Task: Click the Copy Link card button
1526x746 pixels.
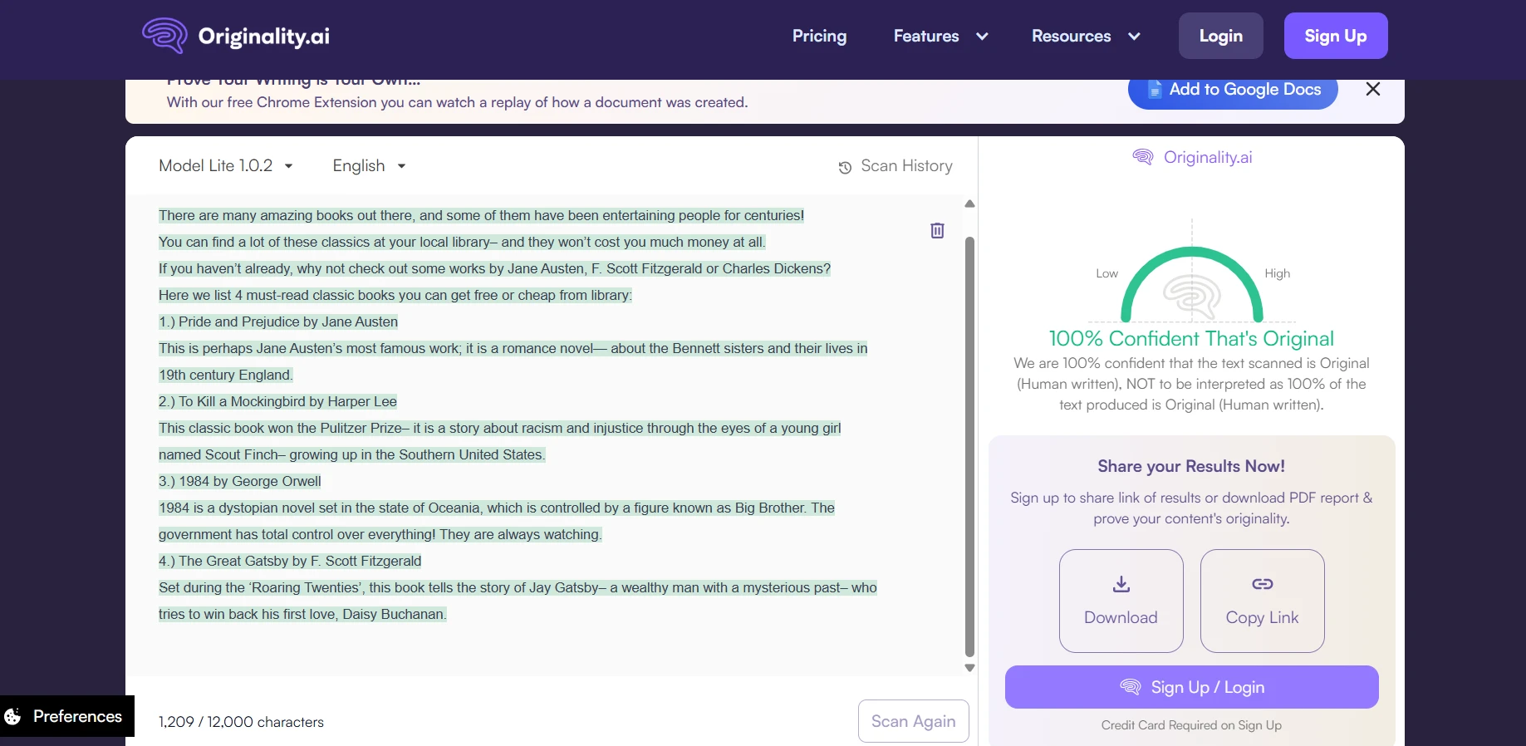Action: point(1263,601)
